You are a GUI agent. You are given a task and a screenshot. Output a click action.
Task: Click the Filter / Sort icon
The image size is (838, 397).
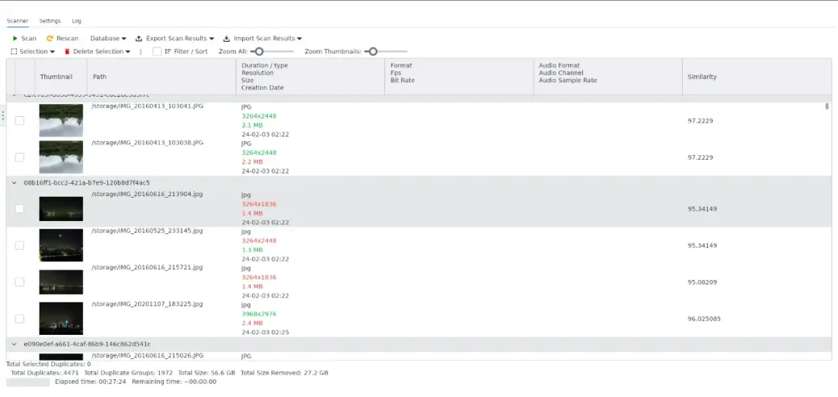(168, 52)
